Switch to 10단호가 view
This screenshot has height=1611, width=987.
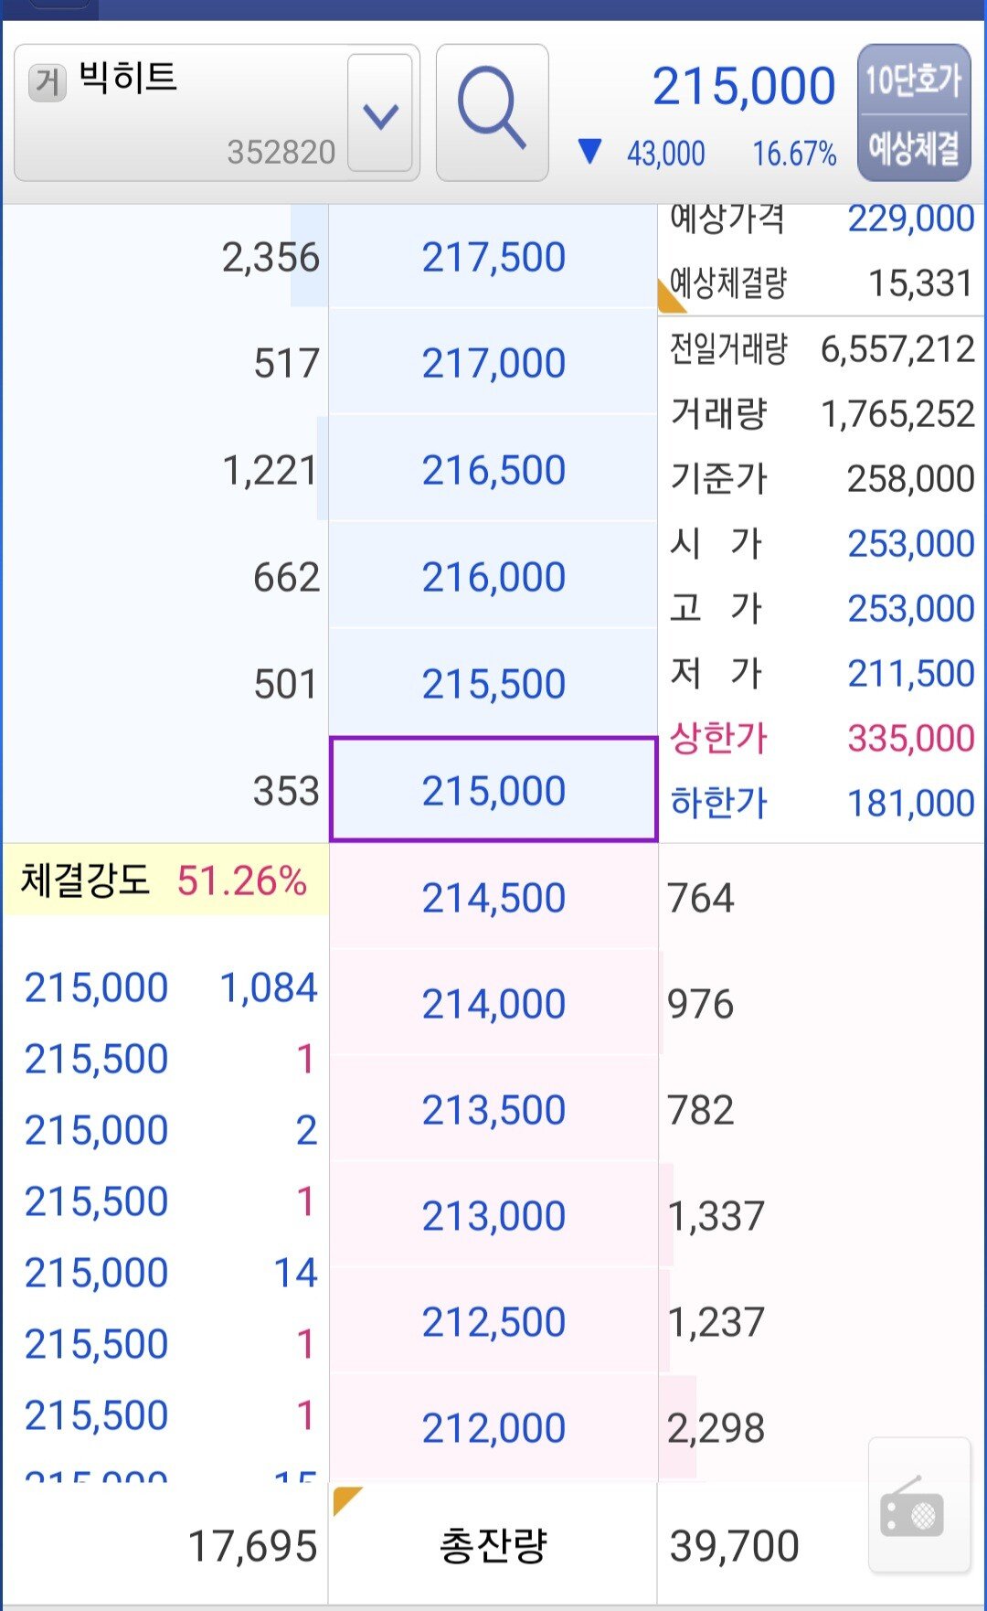(x=913, y=80)
